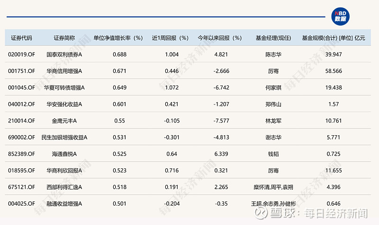The image size is (379, 225).
Task: Click weekly return value -0.204
Action: point(172,204)
